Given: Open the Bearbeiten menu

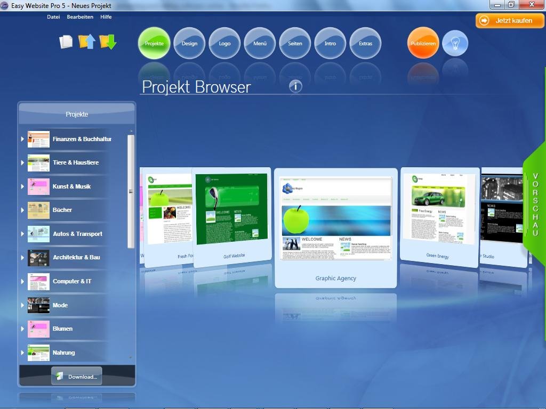Looking at the screenshot, I should pyautogui.click(x=80, y=17).
